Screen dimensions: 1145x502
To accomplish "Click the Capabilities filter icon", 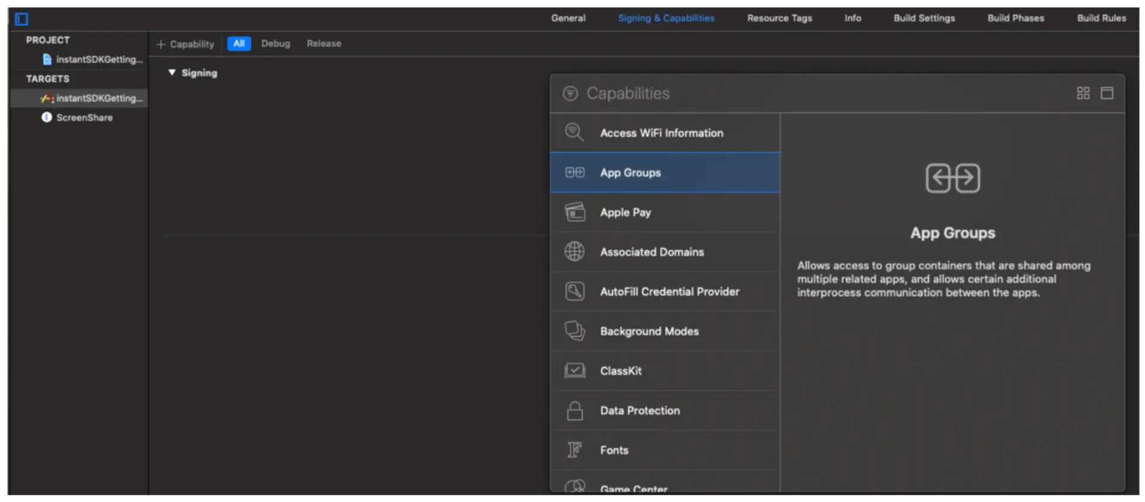I will click(570, 93).
